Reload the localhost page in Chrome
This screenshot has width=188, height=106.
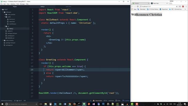tap(138, 6)
